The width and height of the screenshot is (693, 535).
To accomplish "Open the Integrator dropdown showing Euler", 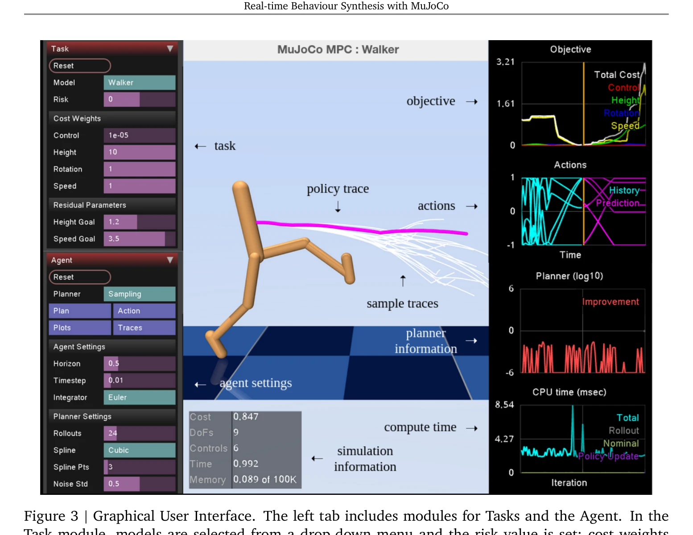I will click(140, 398).
